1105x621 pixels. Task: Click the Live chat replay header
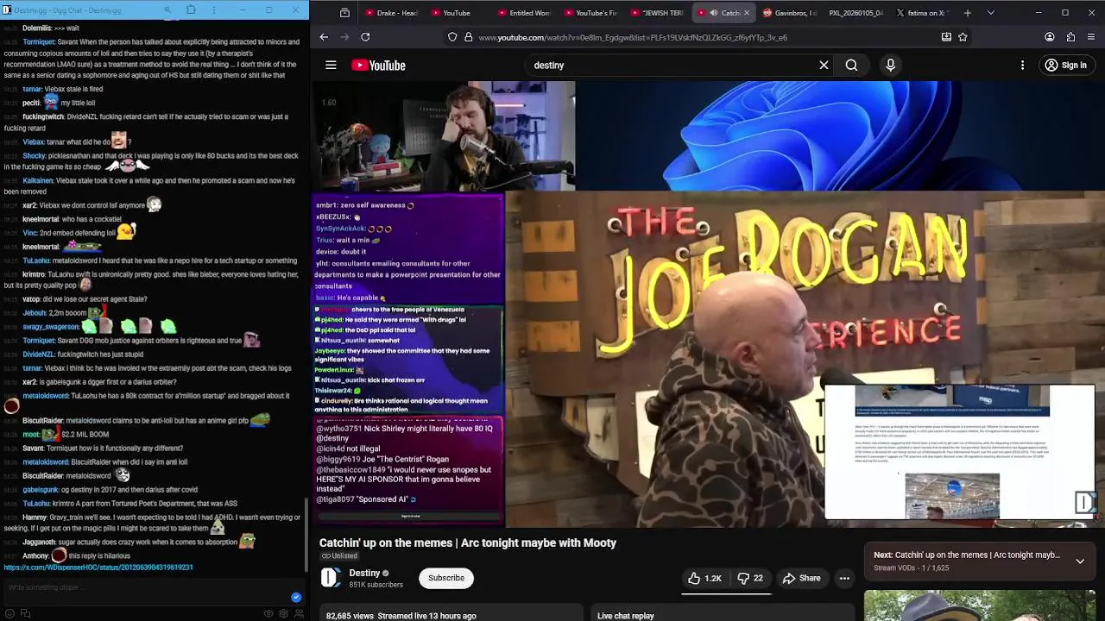(x=626, y=616)
